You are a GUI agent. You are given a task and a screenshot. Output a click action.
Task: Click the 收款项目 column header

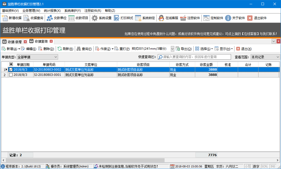click(143, 65)
